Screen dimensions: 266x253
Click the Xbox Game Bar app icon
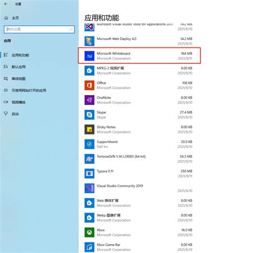[89, 247]
